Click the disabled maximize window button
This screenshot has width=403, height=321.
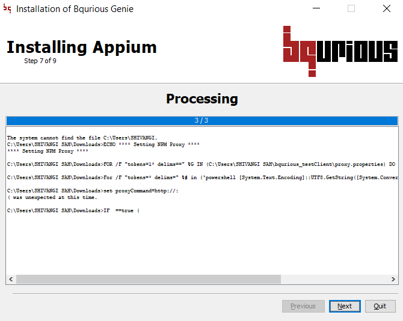click(x=351, y=9)
